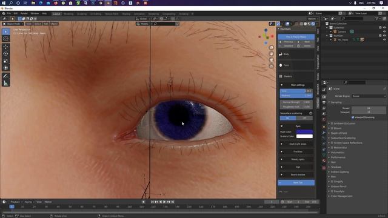Expand the Age section

tap(296, 167)
